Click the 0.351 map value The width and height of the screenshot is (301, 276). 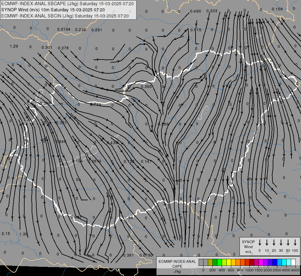61,123
